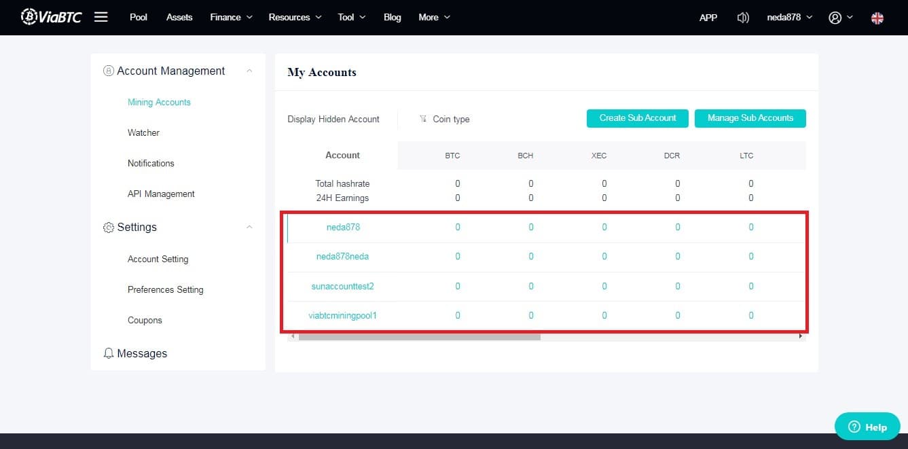The width and height of the screenshot is (908, 449).
Task: Click the scrollbar right arrow
Action: click(x=801, y=336)
